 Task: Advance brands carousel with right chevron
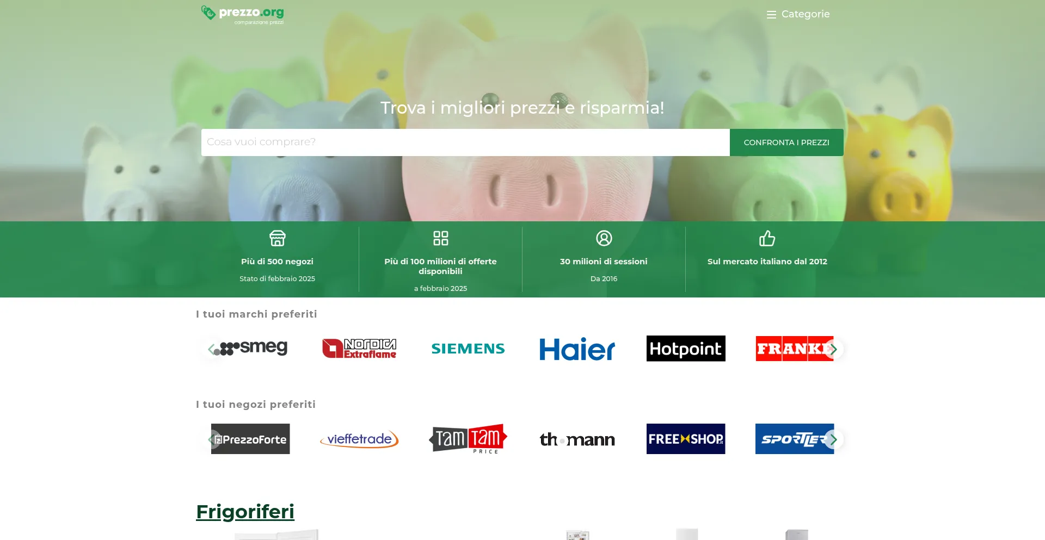tap(833, 349)
